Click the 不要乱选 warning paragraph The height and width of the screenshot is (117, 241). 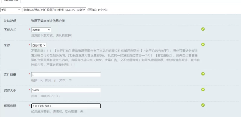[x=115, y=58]
